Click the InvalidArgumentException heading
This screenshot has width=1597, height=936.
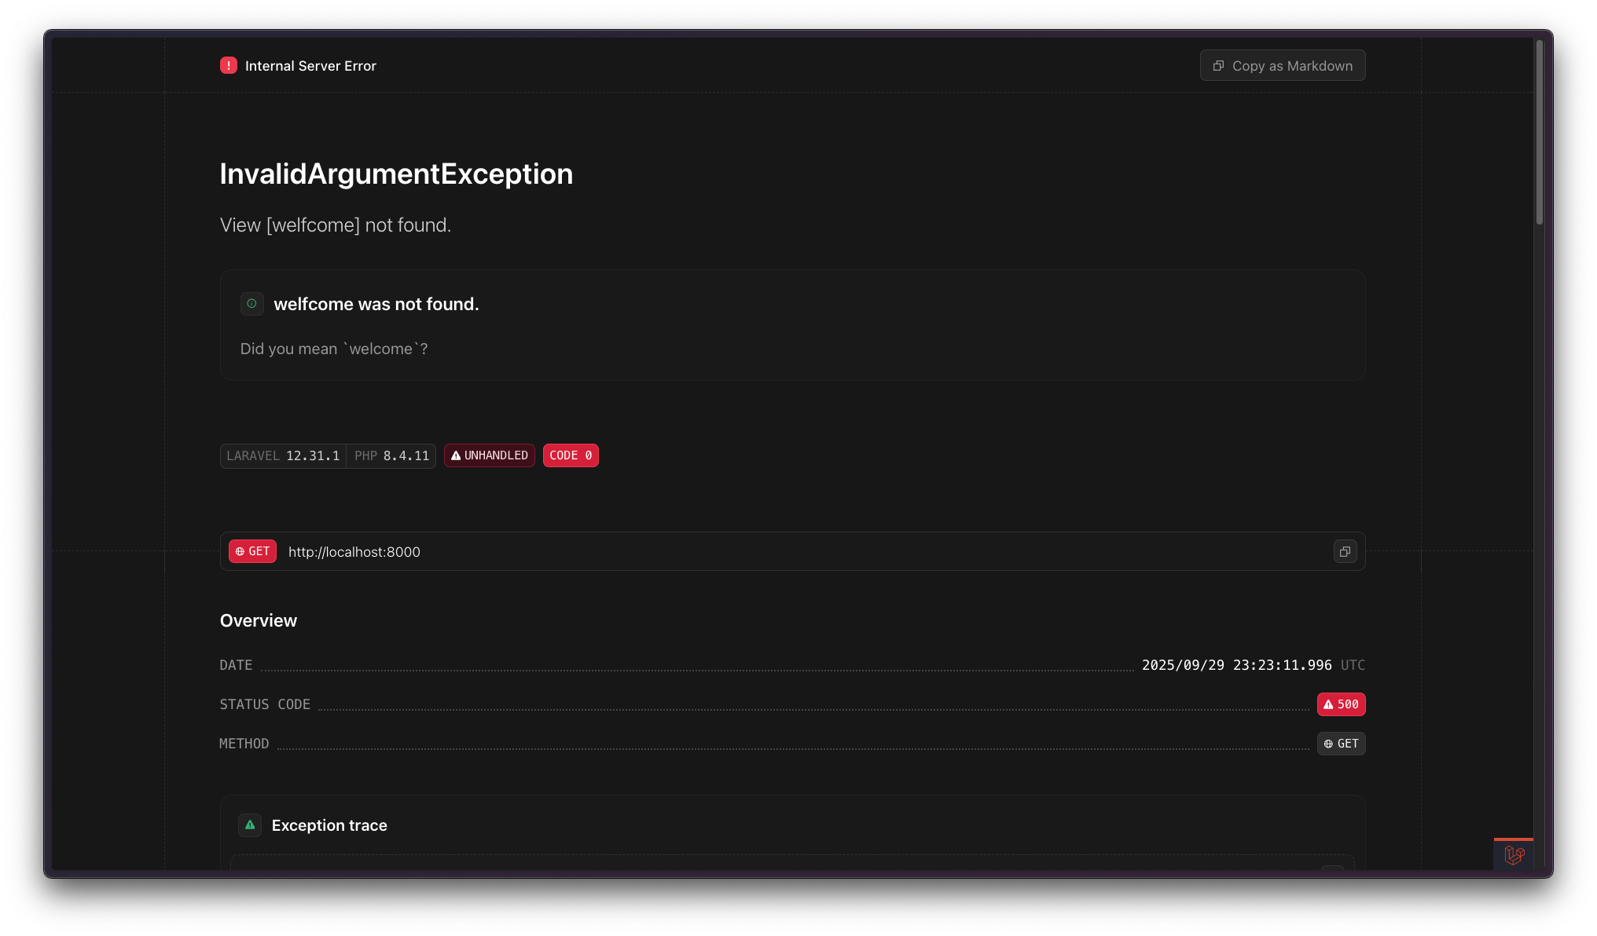[396, 174]
